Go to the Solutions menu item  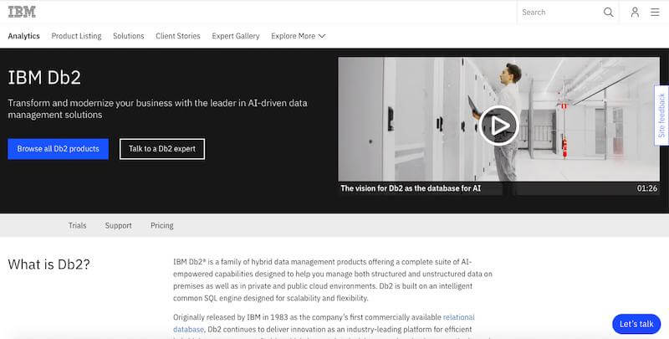(129, 36)
